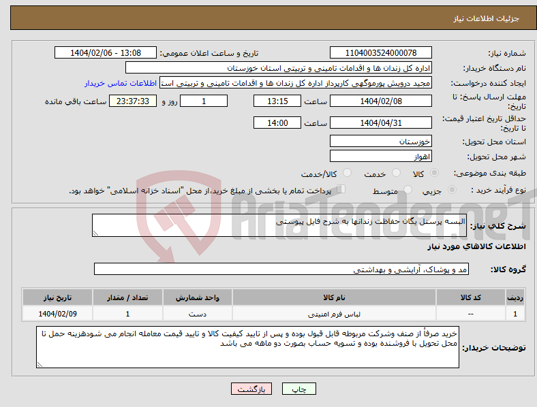
Task: Select the متوسط purchase type radio
Action: click(408, 189)
